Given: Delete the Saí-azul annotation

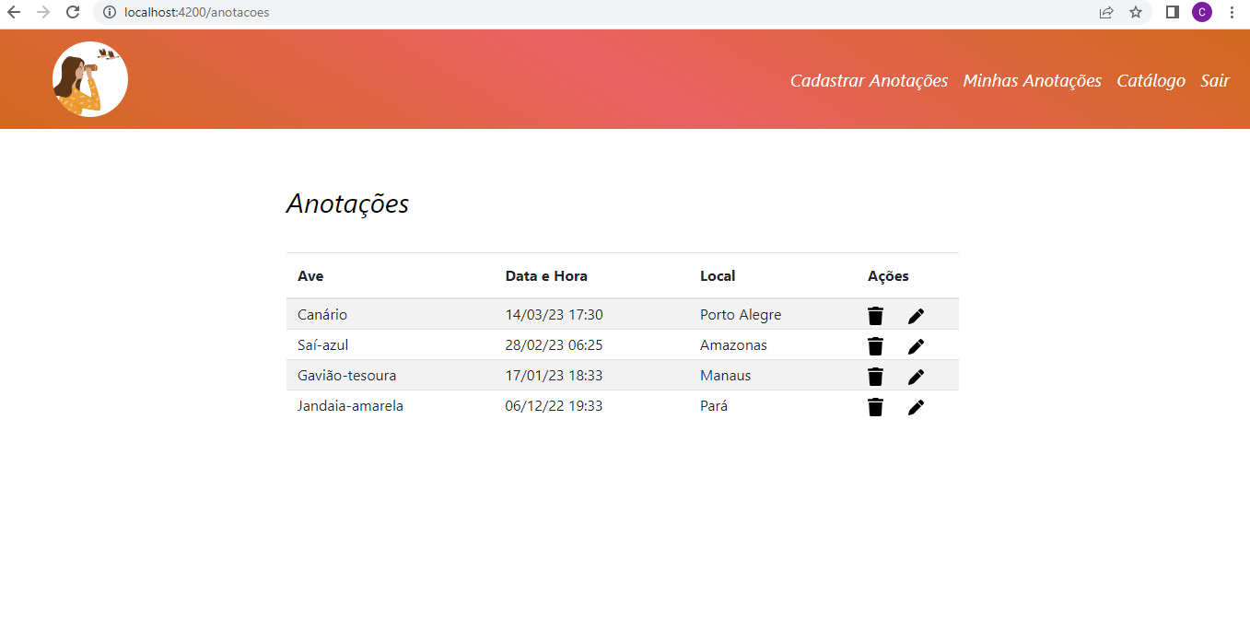Looking at the screenshot, I should [x=874, y=345].
